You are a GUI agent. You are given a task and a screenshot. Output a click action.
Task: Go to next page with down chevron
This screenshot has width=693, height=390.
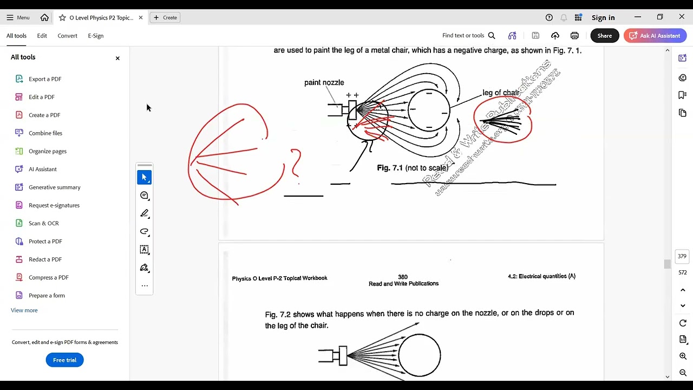click(683, 305)
